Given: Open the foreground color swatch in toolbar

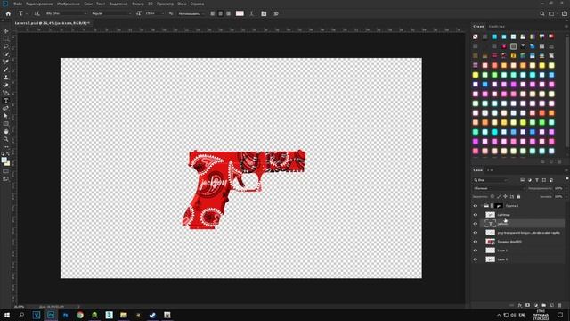Looking at the screenshot, I should tap(4, 160).
